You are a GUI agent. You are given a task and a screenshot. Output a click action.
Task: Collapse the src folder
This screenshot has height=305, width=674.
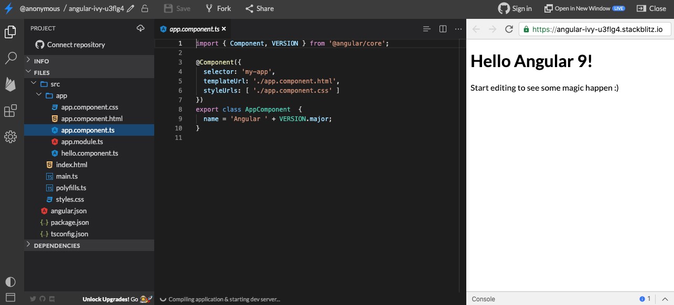89,84
